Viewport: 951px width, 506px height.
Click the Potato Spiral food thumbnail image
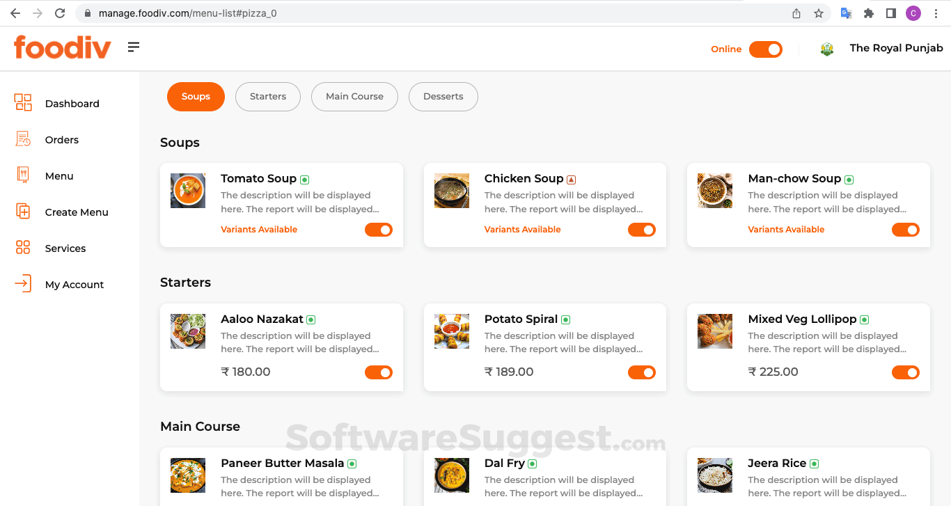pyautogui.click(x=451, y=331)
